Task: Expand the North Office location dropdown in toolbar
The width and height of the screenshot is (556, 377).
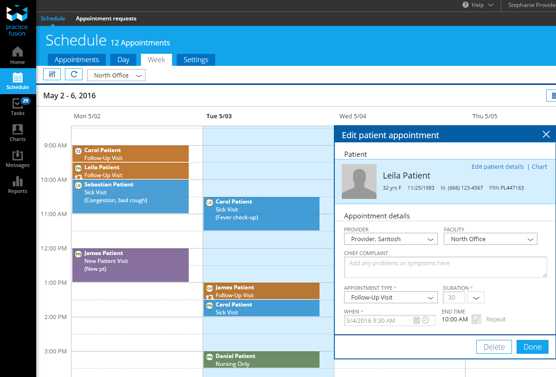Action: click(116, 75)
